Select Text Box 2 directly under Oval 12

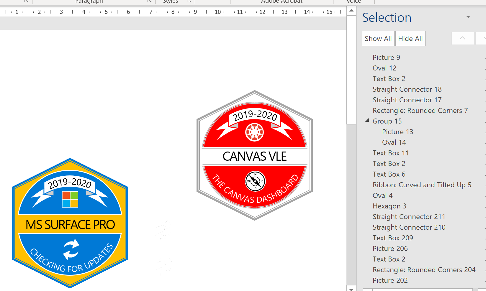(389, 79)
